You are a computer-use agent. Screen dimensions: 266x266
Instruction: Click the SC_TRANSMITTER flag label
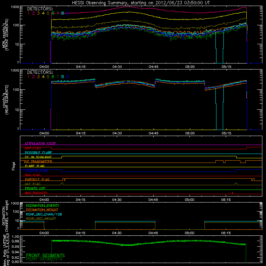coord(38,162)
